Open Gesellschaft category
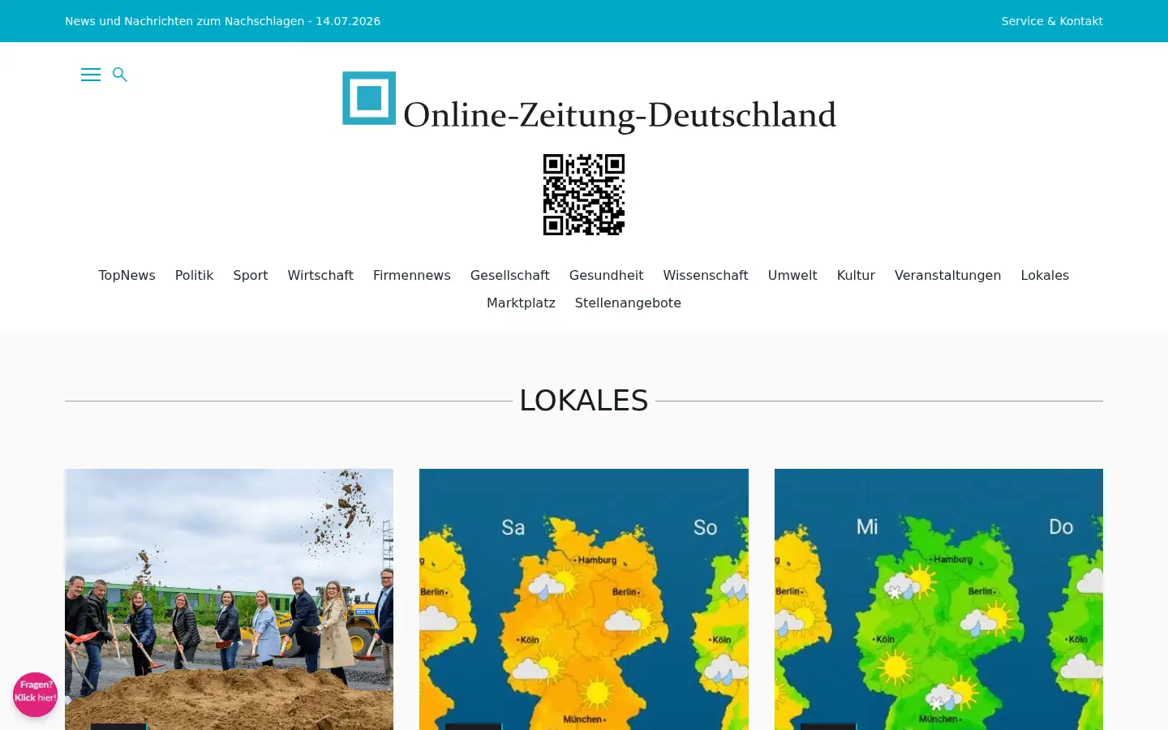 [x=510, y=275]
